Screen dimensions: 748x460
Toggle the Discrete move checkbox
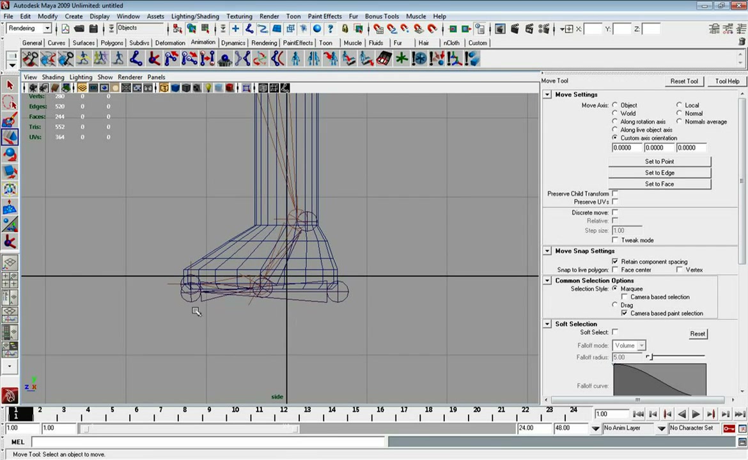click(x=615, y=212)
